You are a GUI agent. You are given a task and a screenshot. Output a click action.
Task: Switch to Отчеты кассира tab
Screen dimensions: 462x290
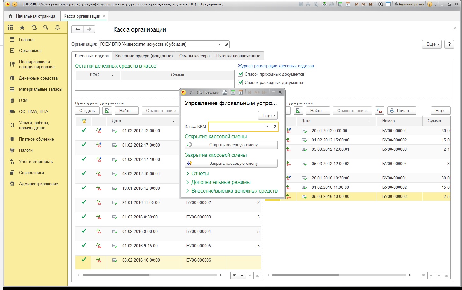(194, 56)
